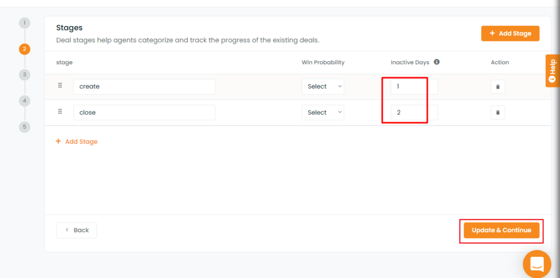Jump to wizard step 4

click(x=24, y=100)
